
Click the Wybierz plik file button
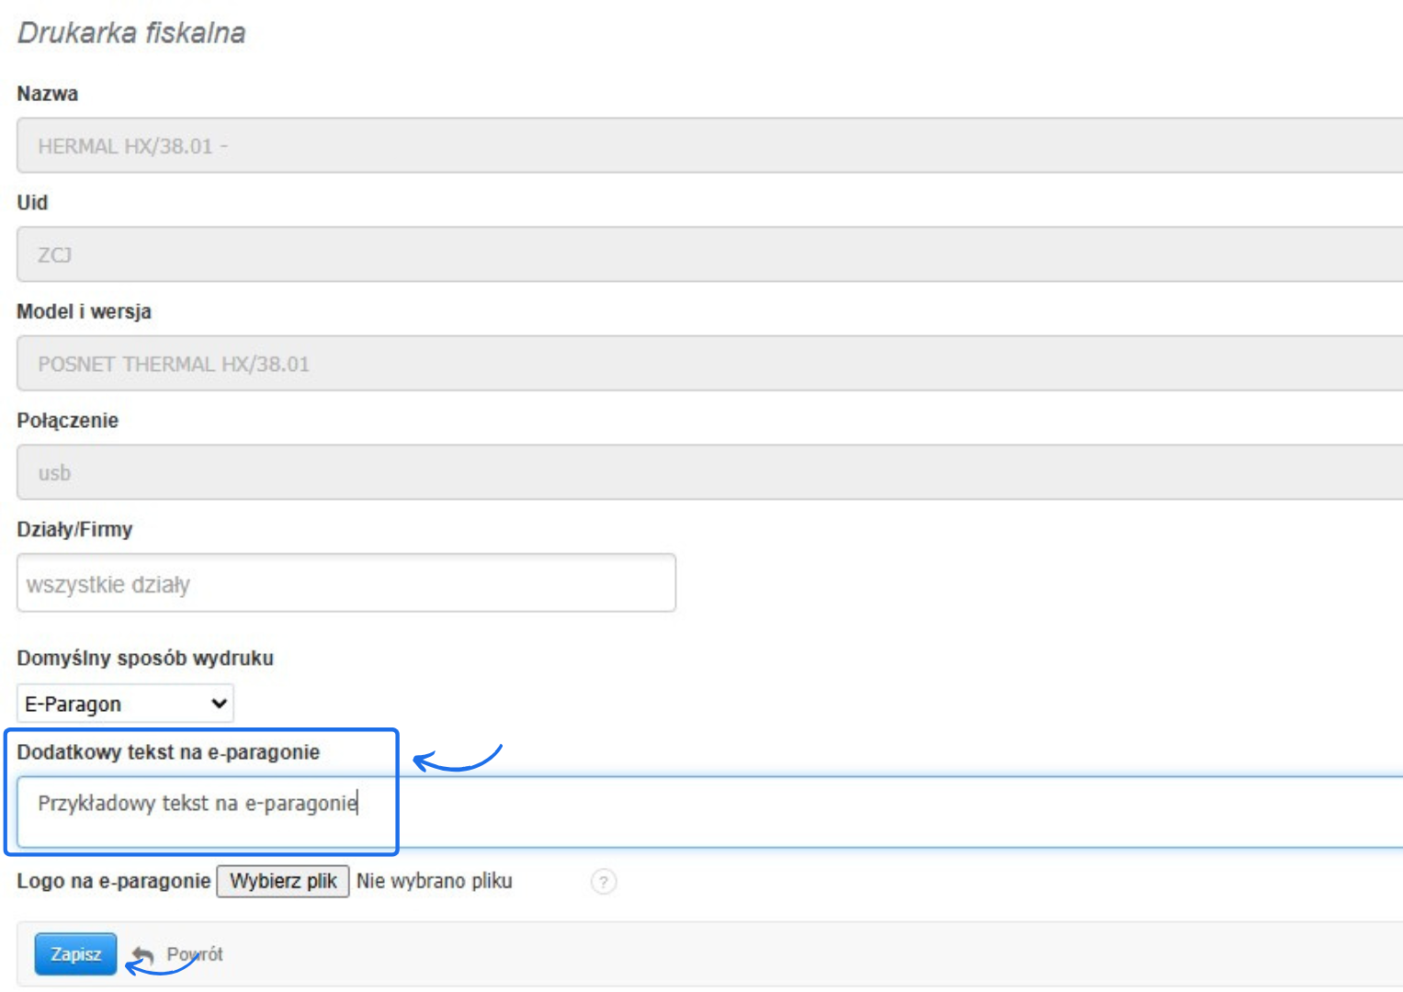click(x=283, y=881)
